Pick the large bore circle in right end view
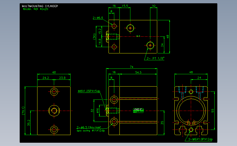The height and width of the screenshot is (146, 237). tap(191, 111)
